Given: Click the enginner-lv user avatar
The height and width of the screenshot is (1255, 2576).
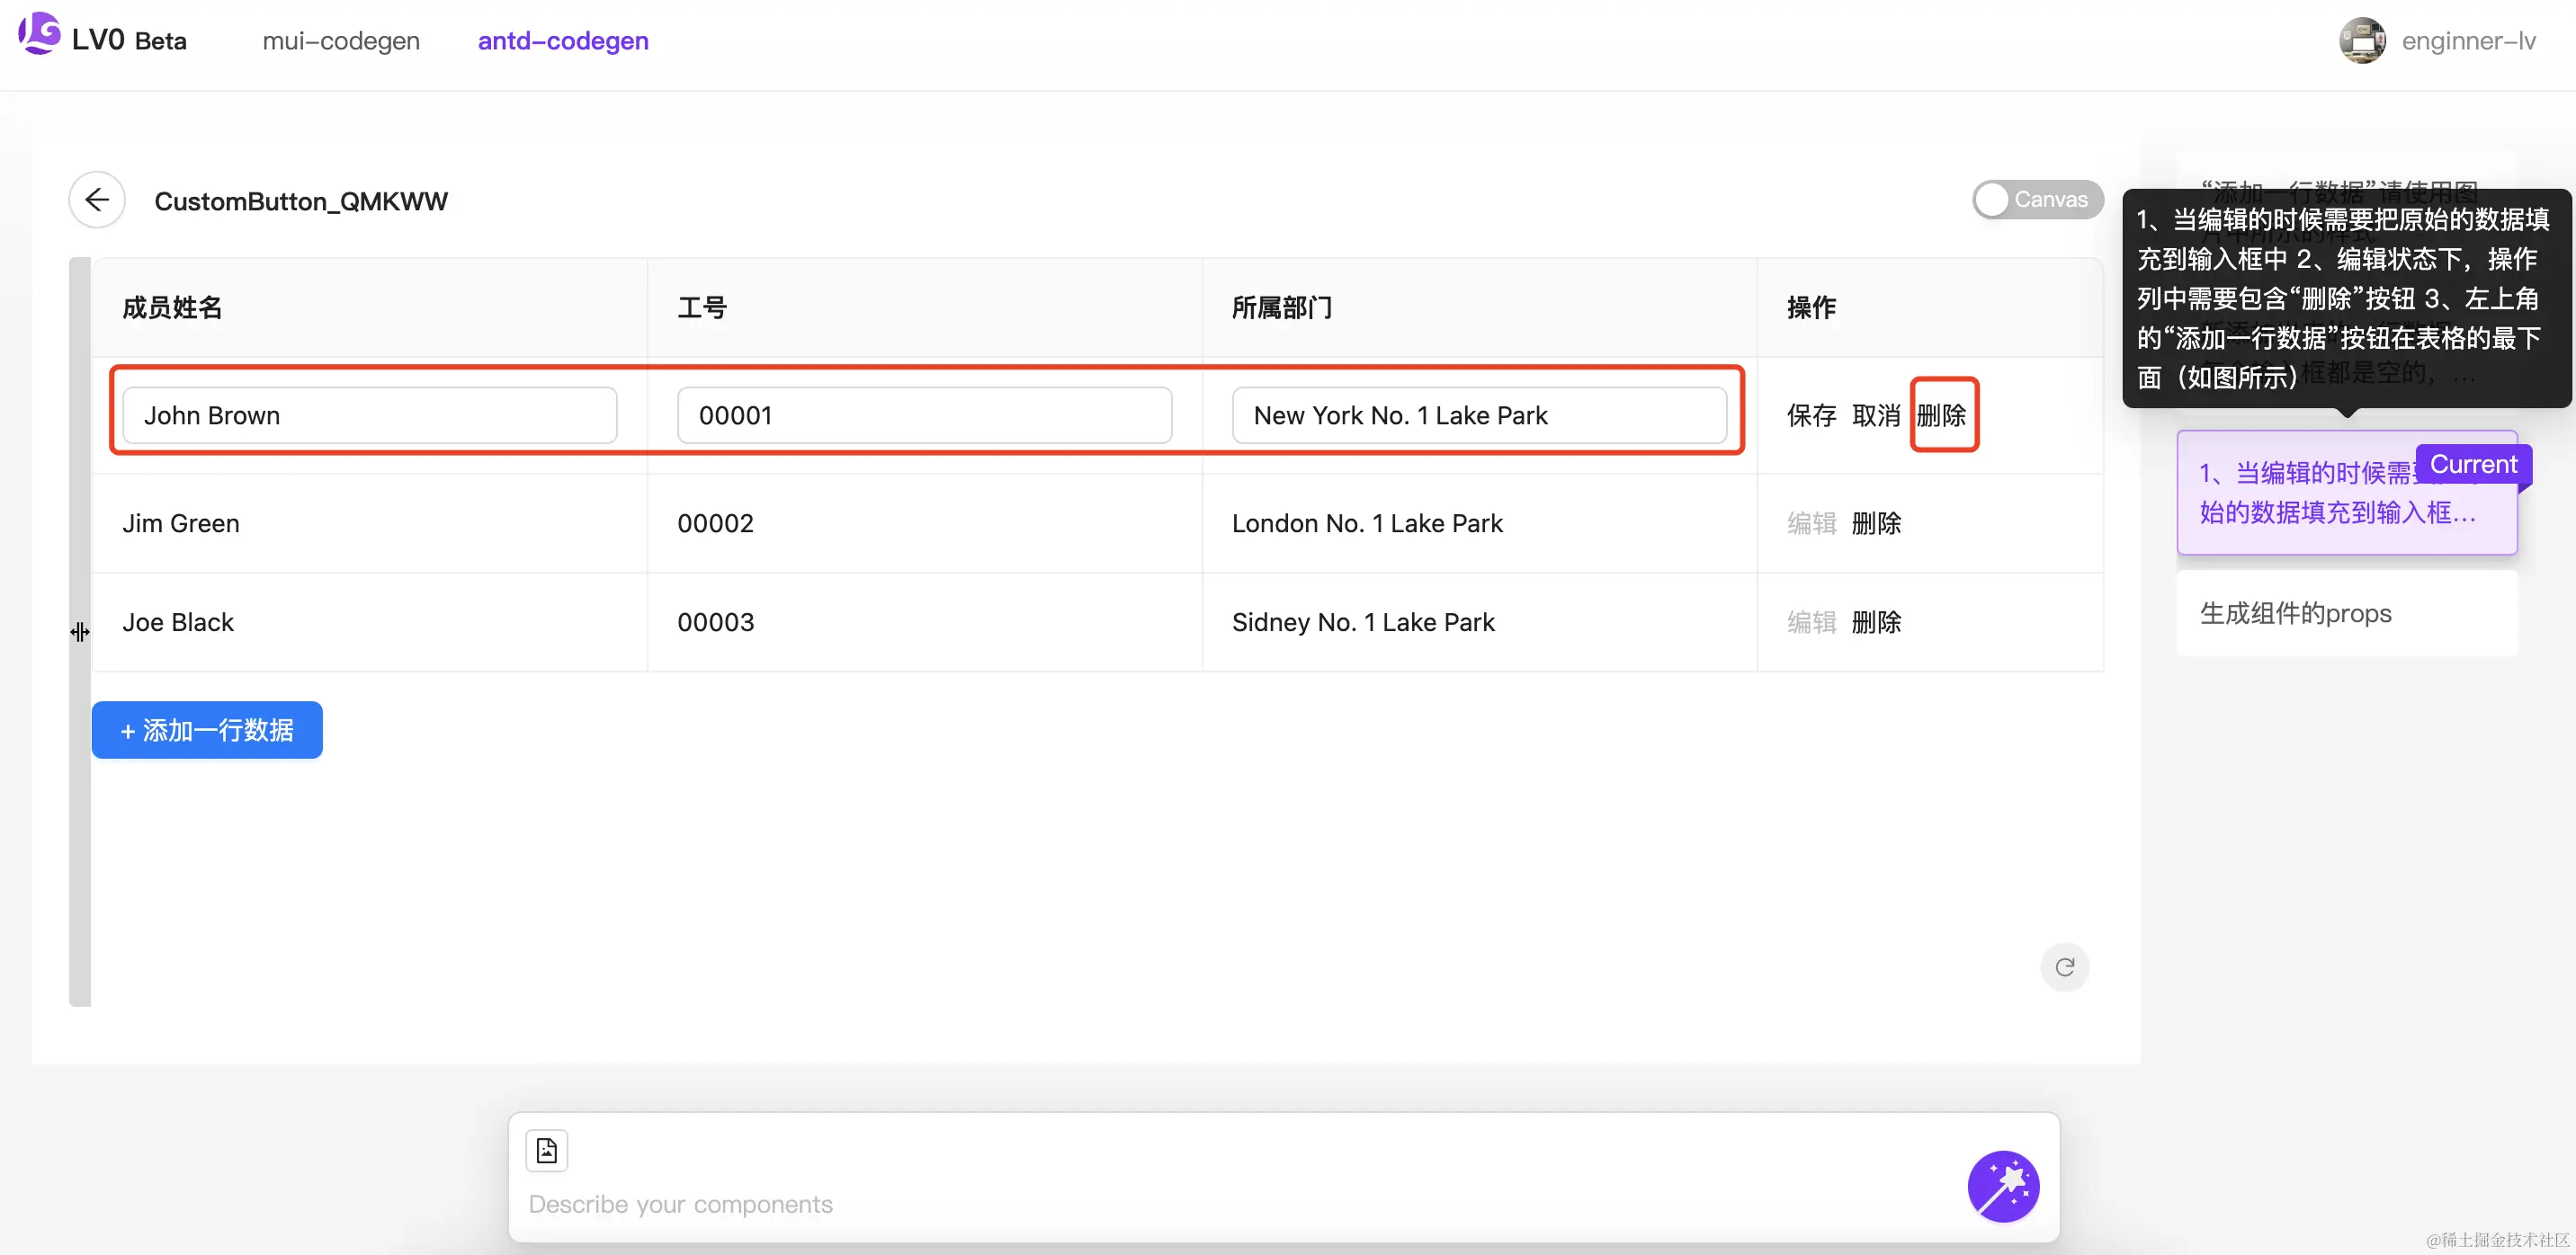Looking at the screenshot, I should [x=2362, y=41].
